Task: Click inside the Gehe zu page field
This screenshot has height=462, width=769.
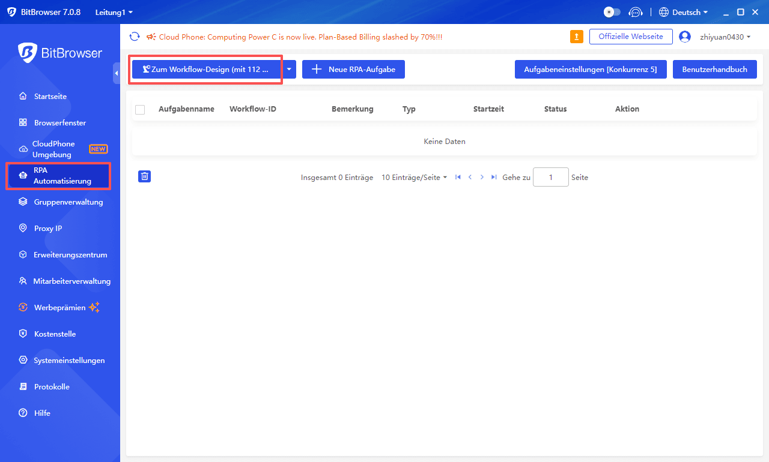Action: click(x=550, y=177)
